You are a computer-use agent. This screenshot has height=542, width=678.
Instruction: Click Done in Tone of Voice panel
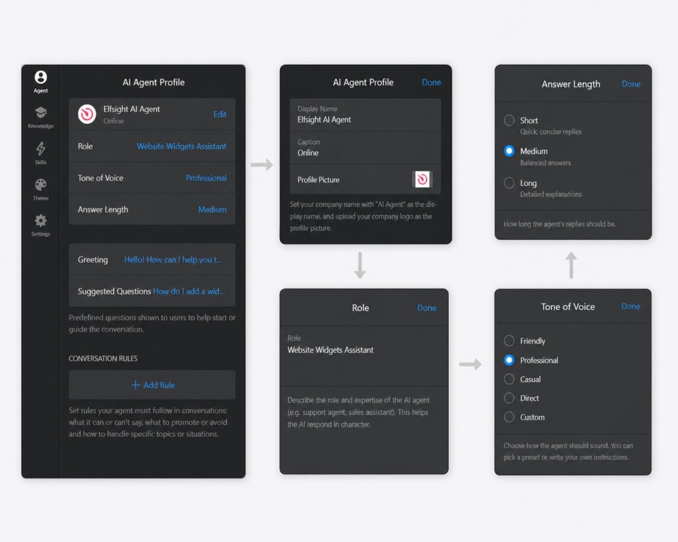pyautogui.click(x=630, y=306)
